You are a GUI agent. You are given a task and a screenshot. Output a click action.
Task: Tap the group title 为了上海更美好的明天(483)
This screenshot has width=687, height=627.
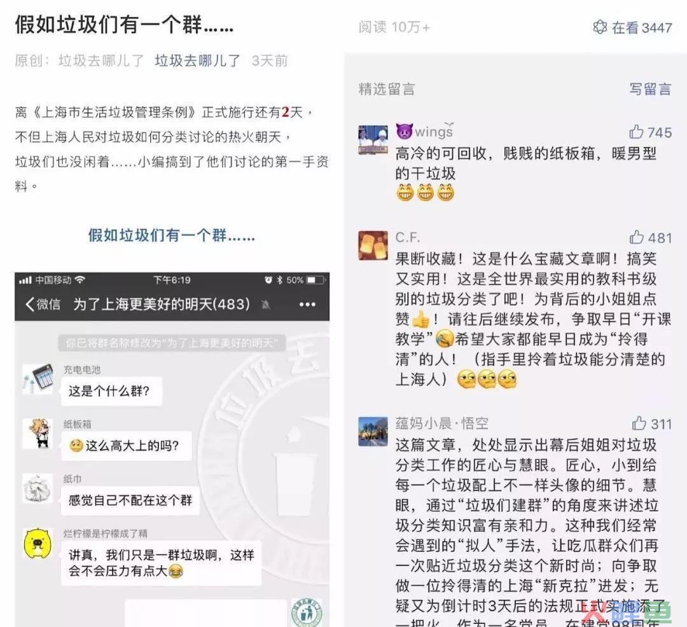(x=161, y=304)
